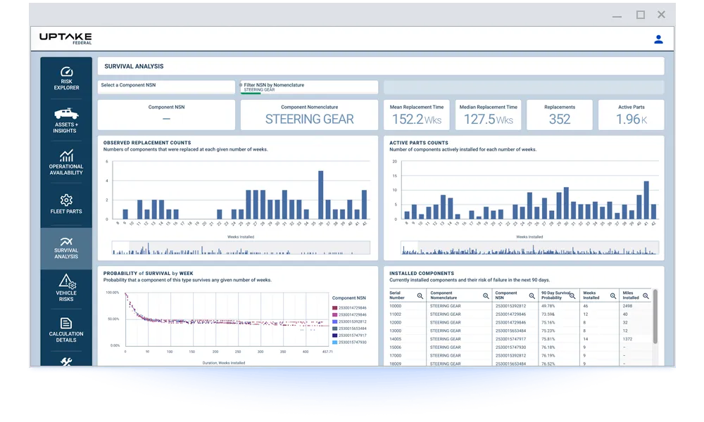Click the 75.16% survival probability cell

pyautogui.click(x=548, y=322)
